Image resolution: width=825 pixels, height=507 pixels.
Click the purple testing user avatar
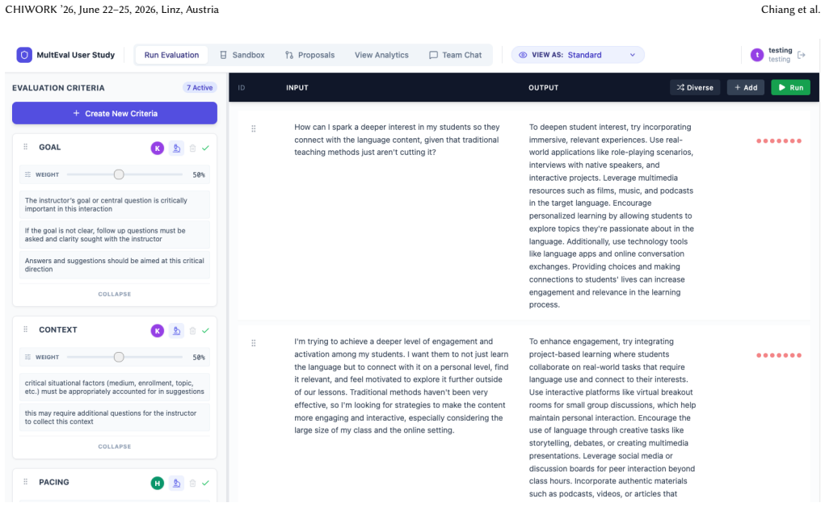pos(756,55)
